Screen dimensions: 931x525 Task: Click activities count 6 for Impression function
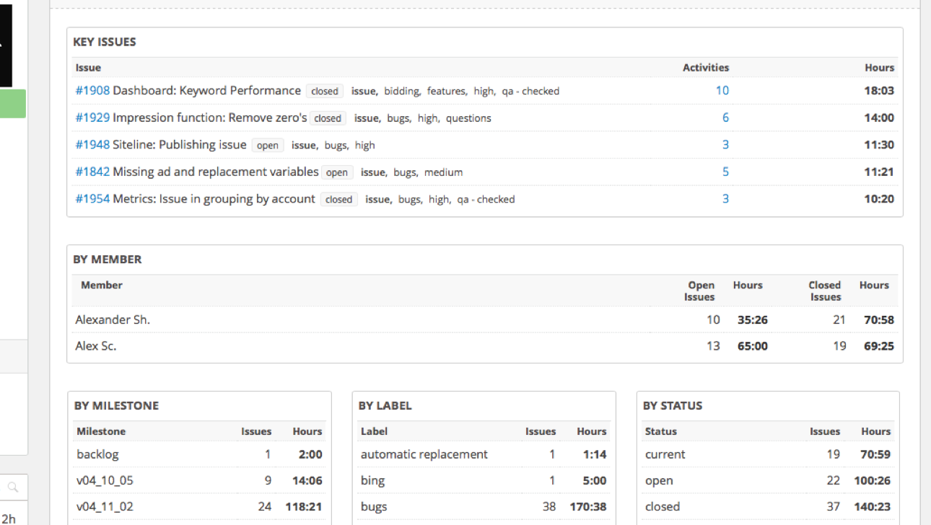pyautogui.click(x=725, y=118)
